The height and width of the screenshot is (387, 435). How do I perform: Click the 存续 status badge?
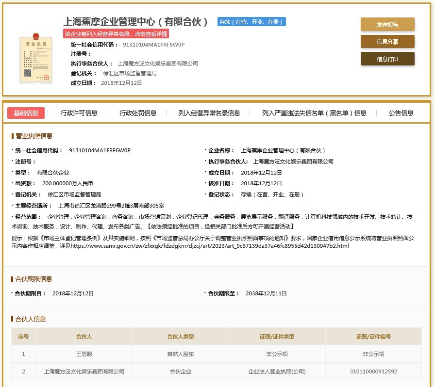(x=251, y=22)
